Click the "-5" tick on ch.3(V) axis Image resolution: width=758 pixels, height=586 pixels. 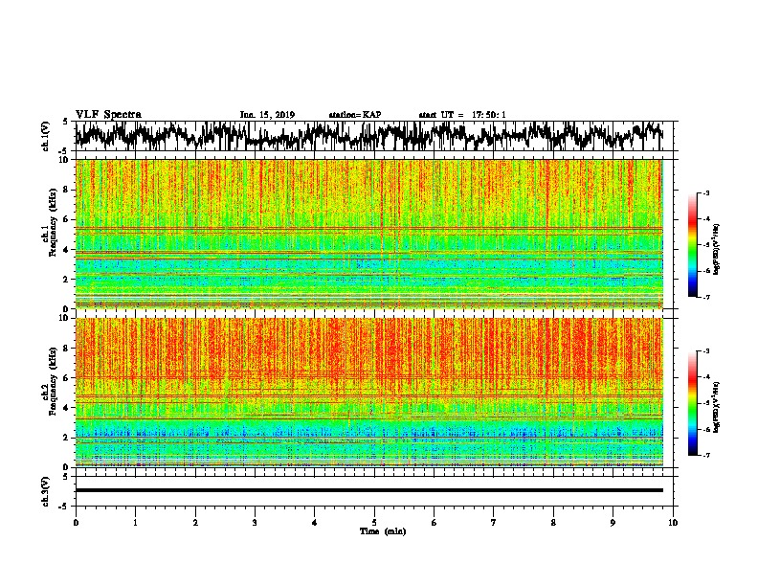click(65, 507)
